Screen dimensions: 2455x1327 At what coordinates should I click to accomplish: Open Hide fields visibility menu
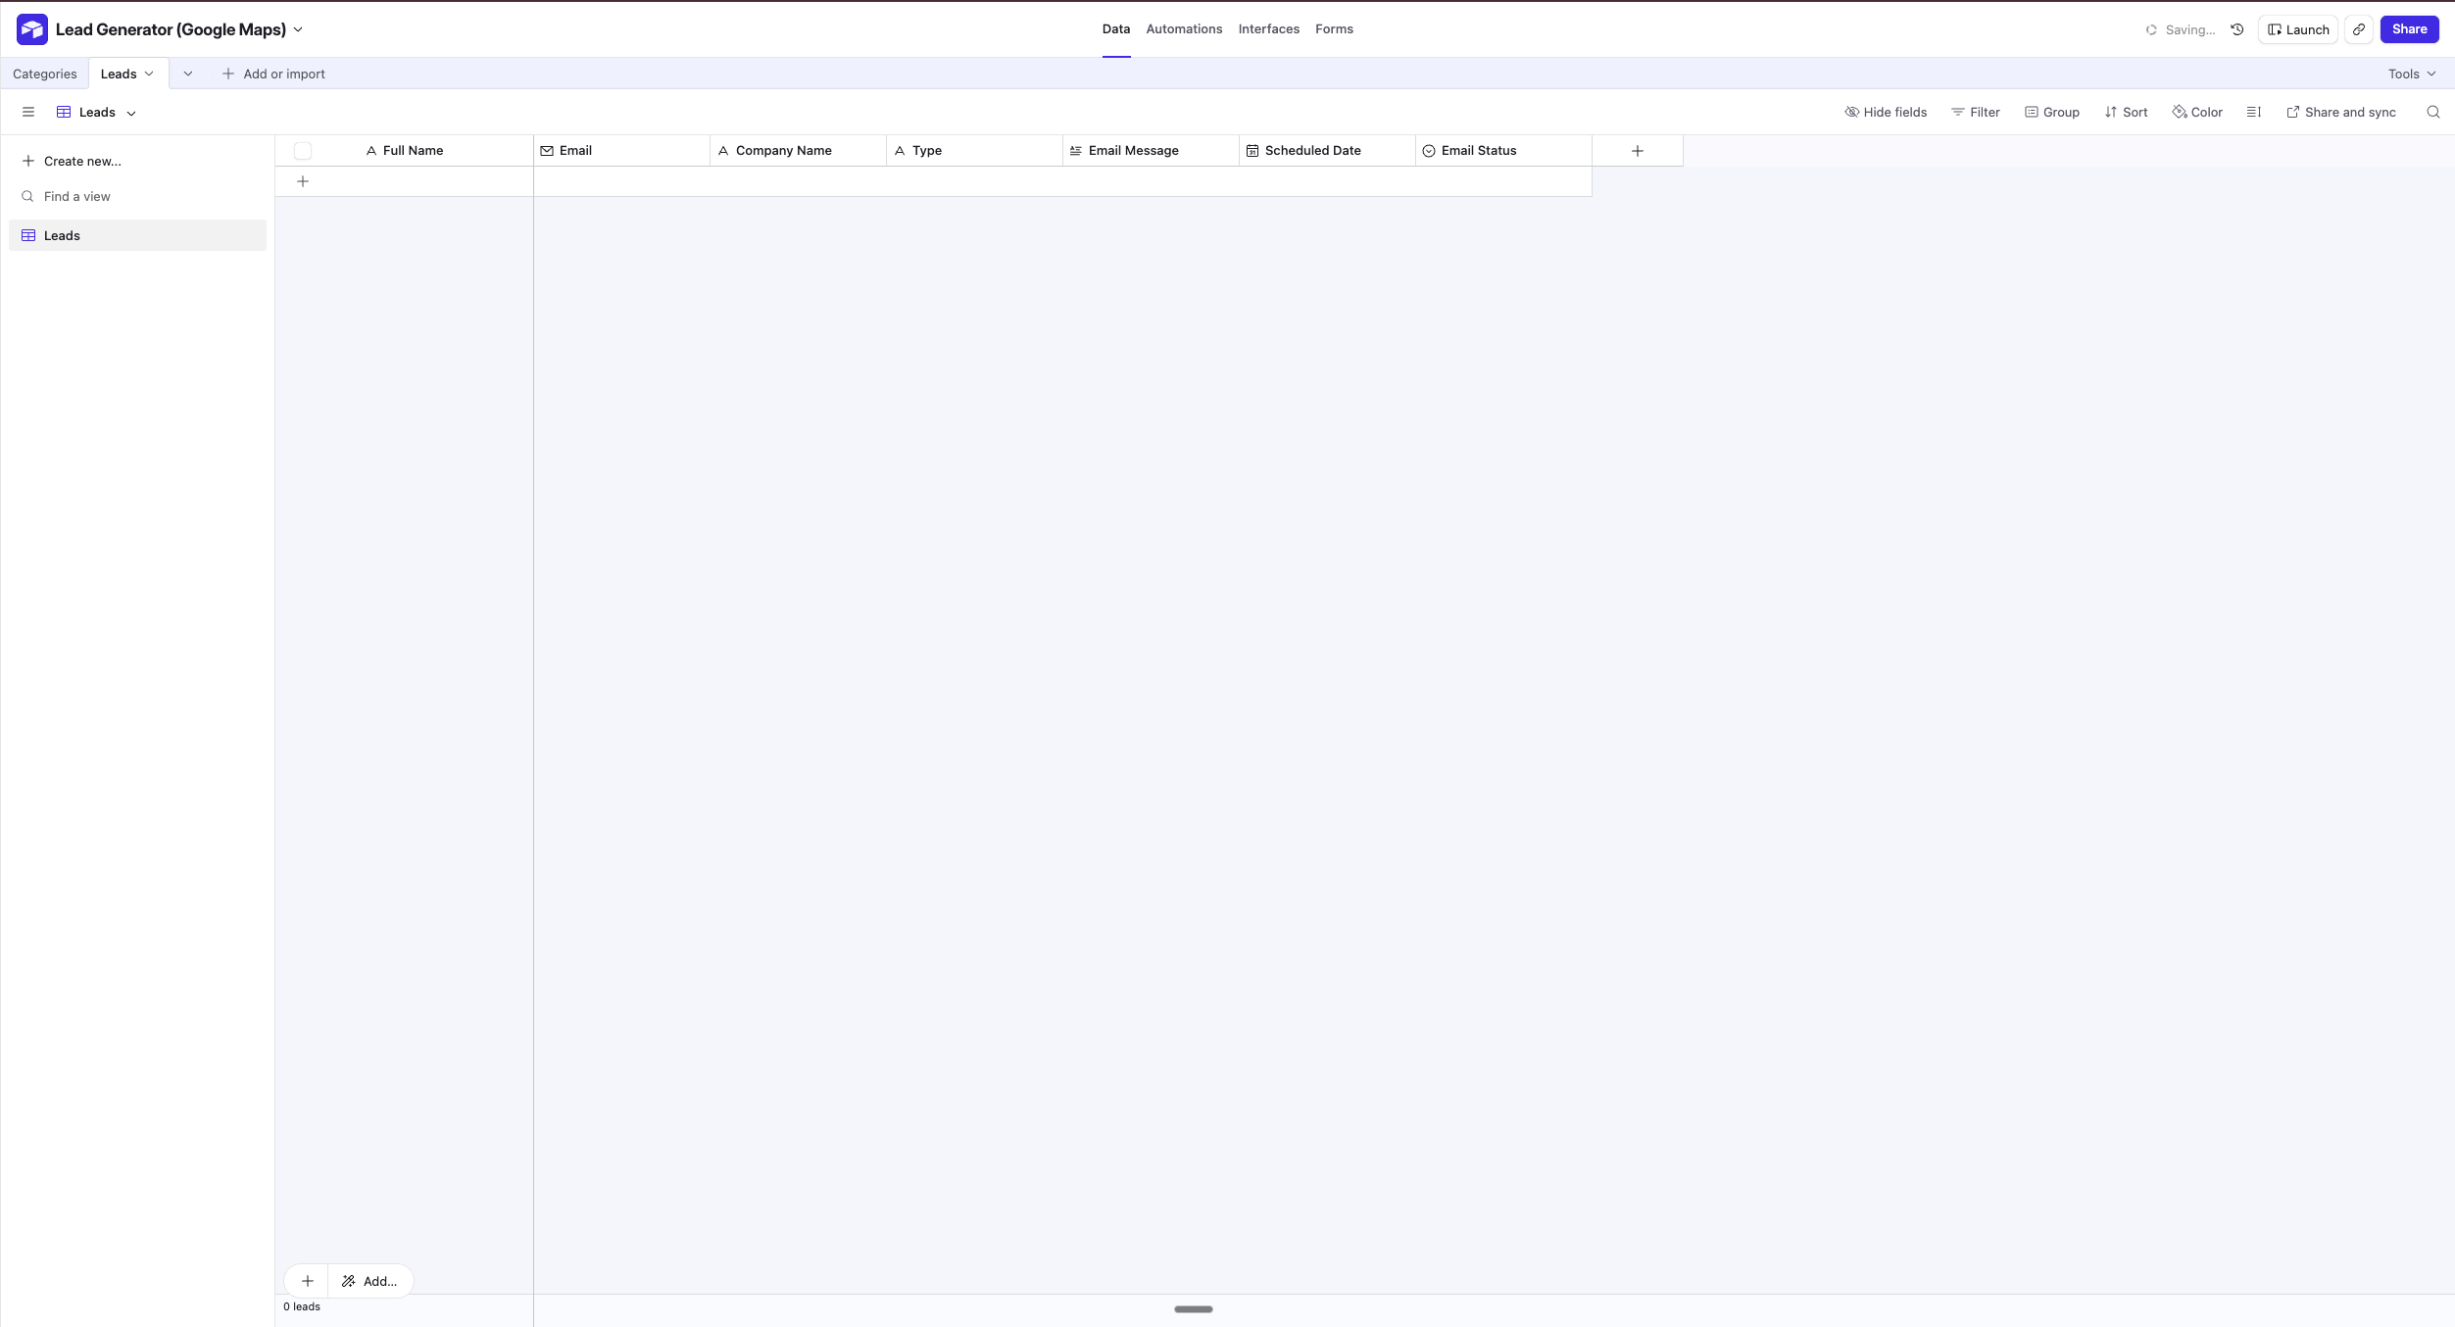click(x=1886, y=112)
